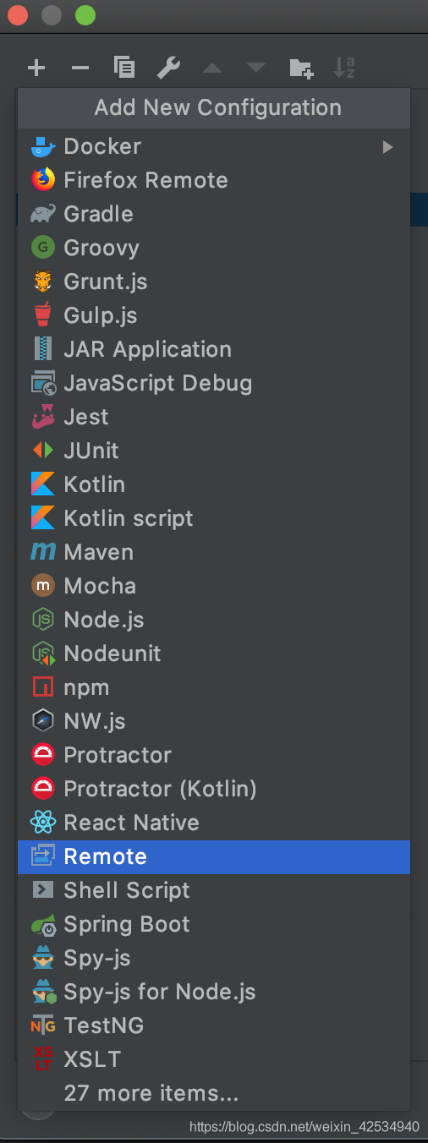Click the Copy Configuration icon
The image size is (428, 1143).
pos(124,68)
